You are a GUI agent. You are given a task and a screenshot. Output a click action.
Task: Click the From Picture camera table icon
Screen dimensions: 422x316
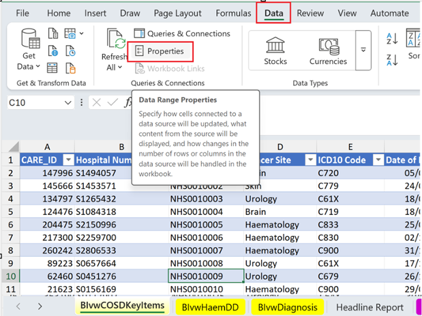70,33
